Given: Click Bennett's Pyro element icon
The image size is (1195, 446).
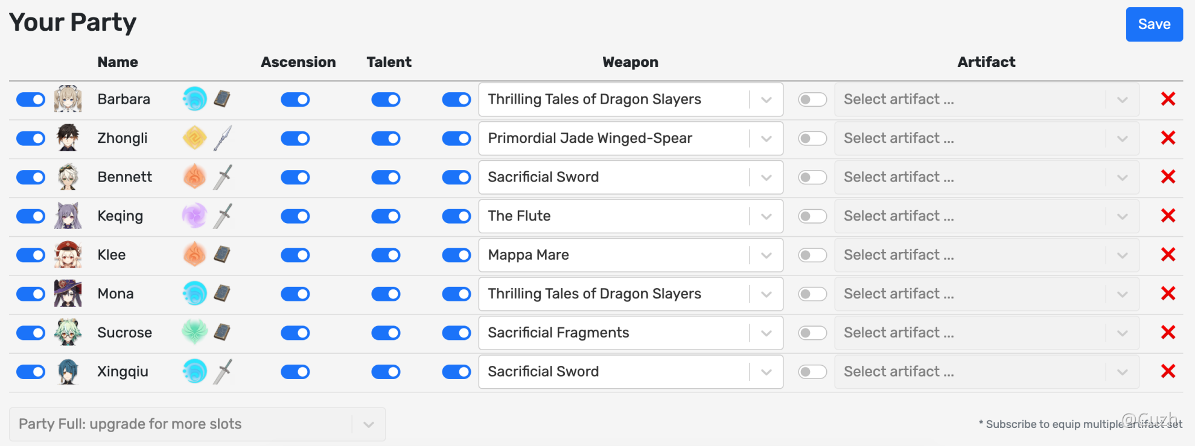Looking at the screenshot, I should point(194,177).
